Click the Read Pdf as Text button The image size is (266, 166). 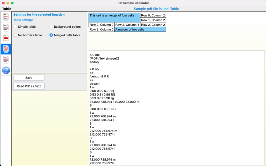29,86
